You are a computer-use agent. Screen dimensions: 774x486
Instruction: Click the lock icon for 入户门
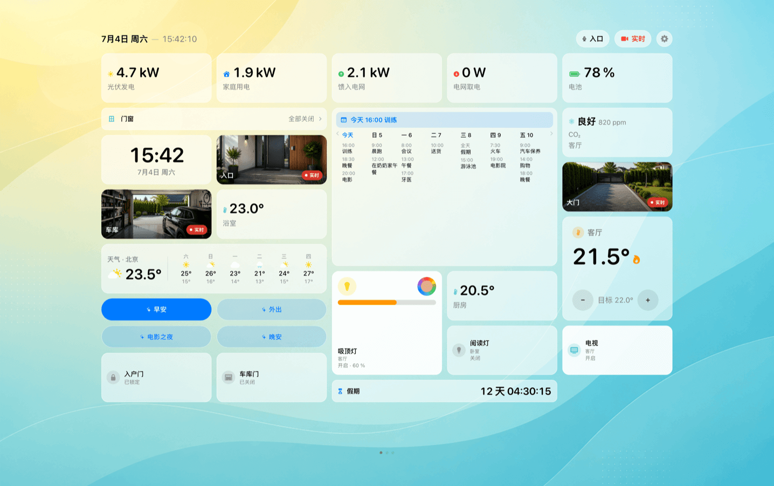[x=113, y=378]
